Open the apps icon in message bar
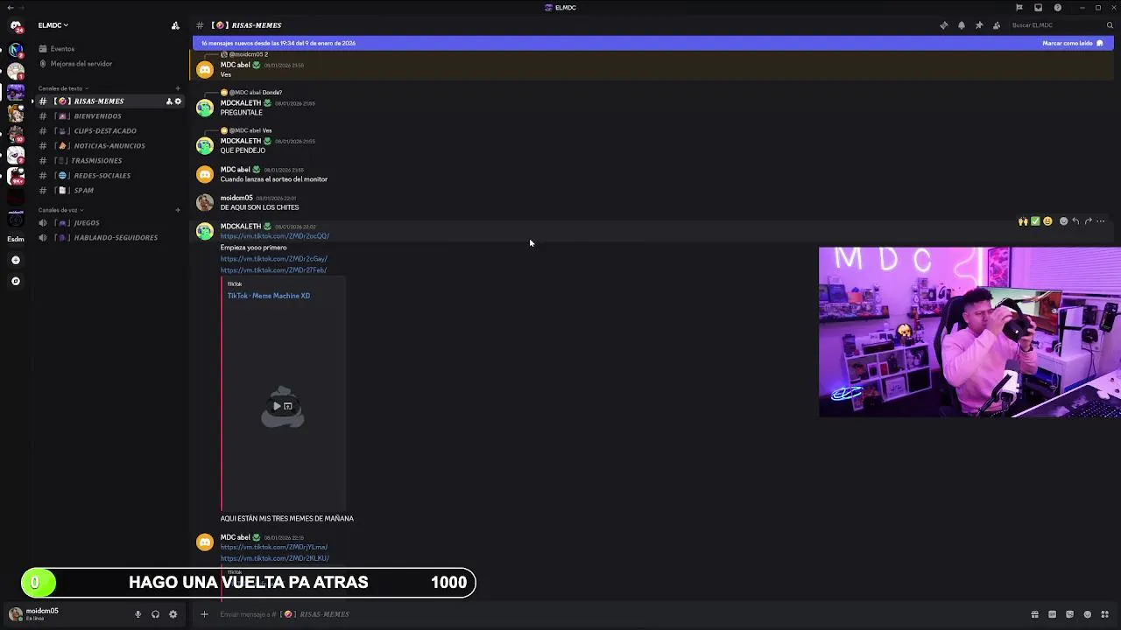The image size is (1121, 630). (1104, 614)
